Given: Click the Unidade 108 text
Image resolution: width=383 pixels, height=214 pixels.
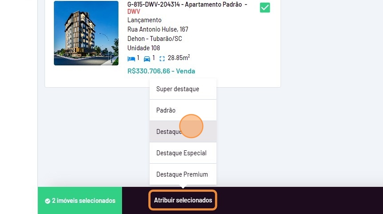Looking at the screenshot, I should pyautogui.click(x=143, y=48).
